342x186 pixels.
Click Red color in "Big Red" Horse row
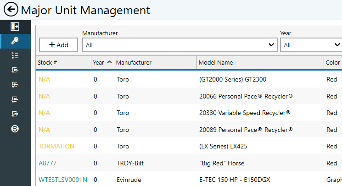tap(332, 163)
